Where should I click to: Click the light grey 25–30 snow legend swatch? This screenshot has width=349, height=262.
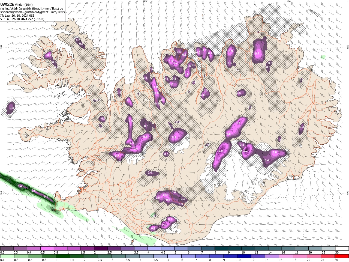(x=329, y=248)
